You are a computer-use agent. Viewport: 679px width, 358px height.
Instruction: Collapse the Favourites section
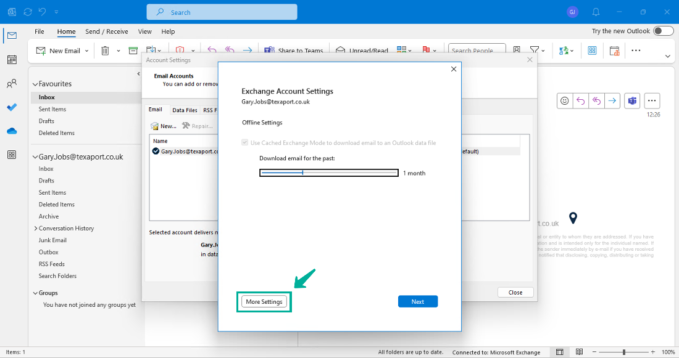point(35,83)
